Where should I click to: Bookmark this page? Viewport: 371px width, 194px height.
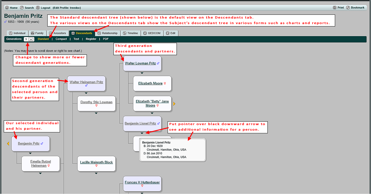(348, 8)
